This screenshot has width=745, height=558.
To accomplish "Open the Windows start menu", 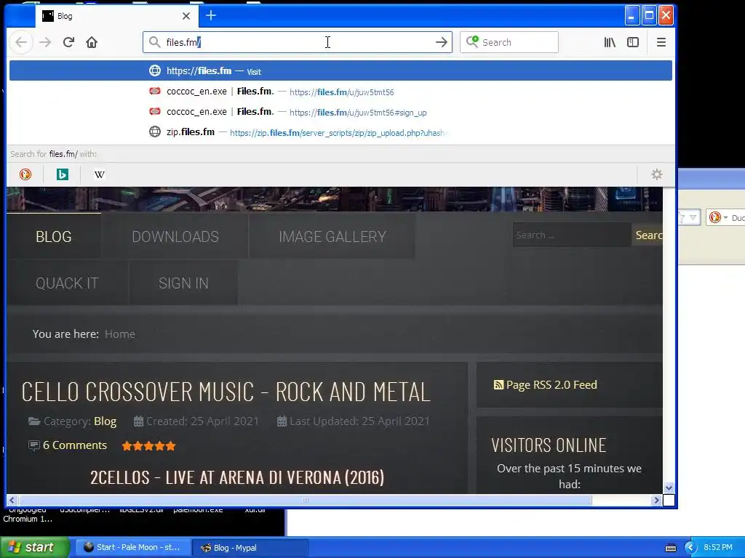I will (35, 547).
